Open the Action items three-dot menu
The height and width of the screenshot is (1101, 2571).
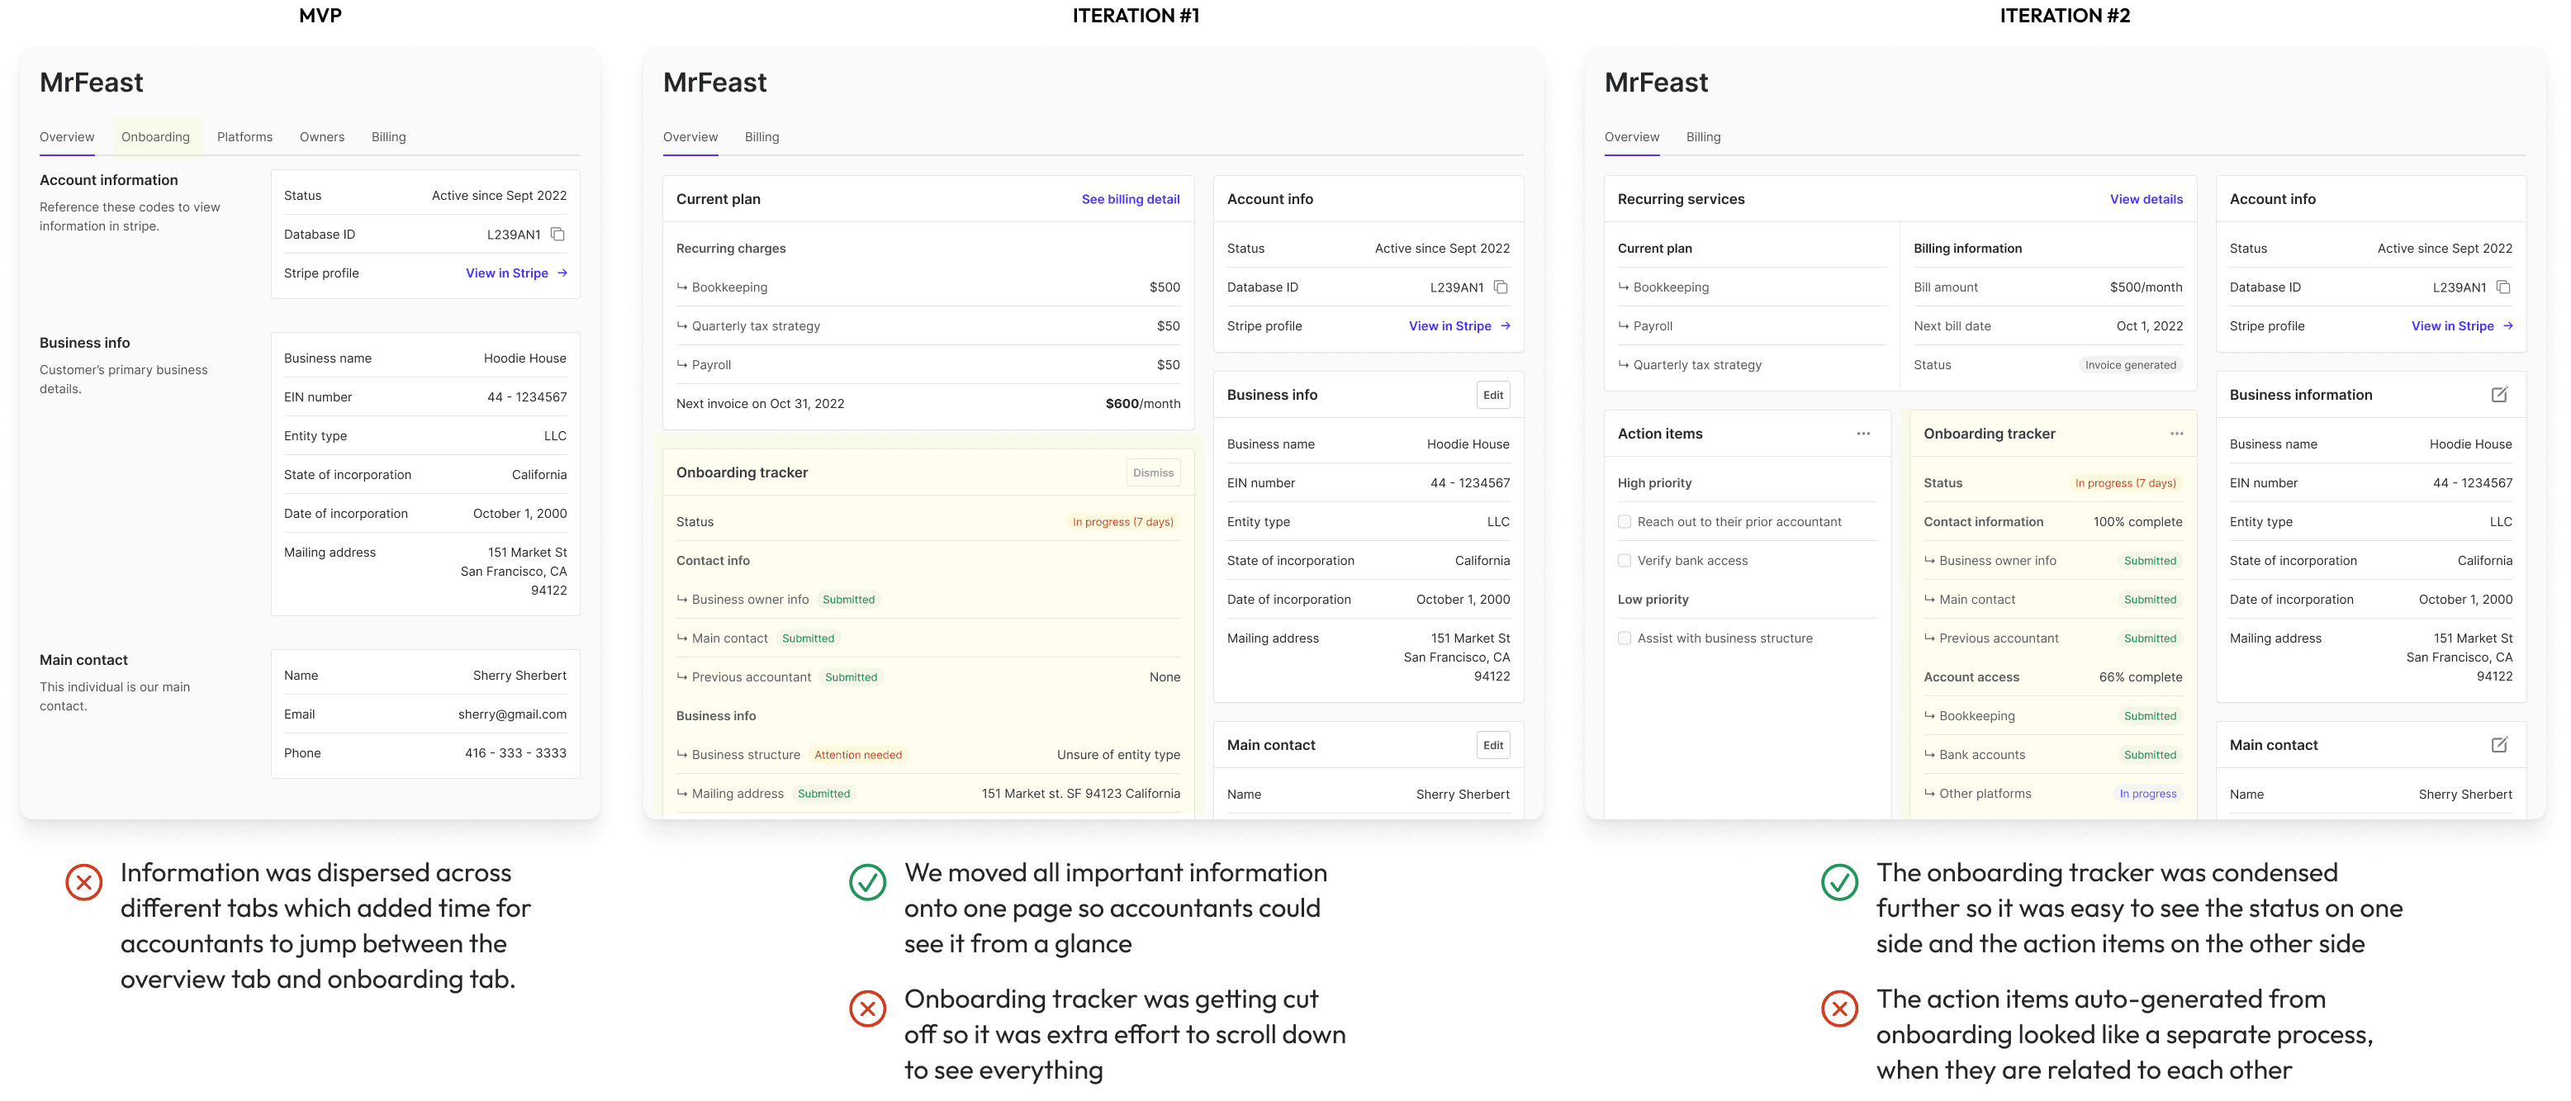[x=1862, y=434]
